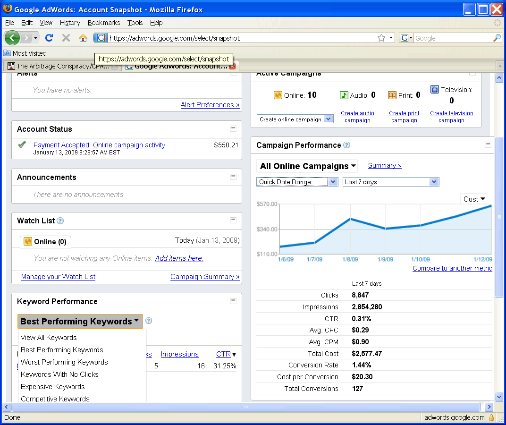Collapse the Account Status panel
506x425 pixels.
(233, 128)
